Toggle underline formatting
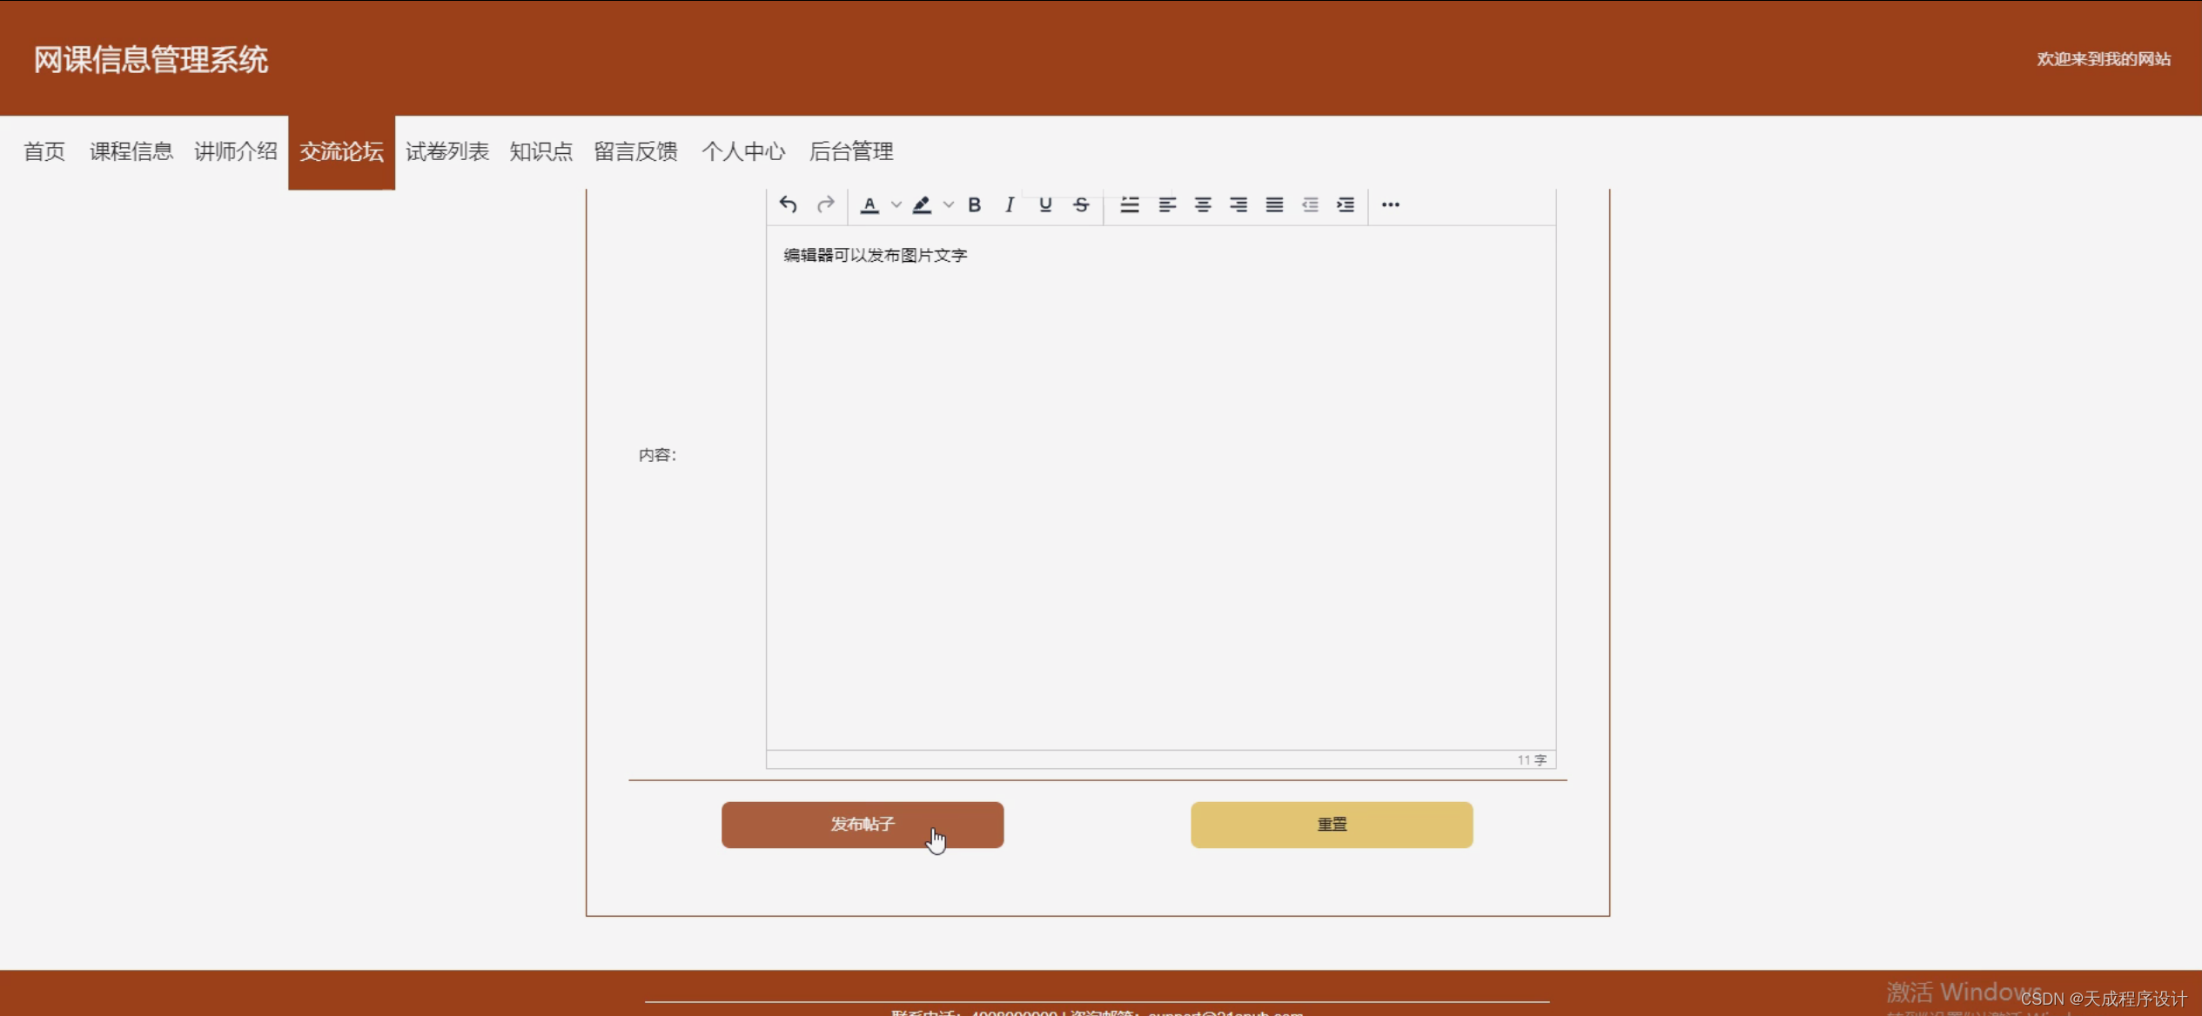The image size is (2202, 1016). click(x=1045, y=204)
